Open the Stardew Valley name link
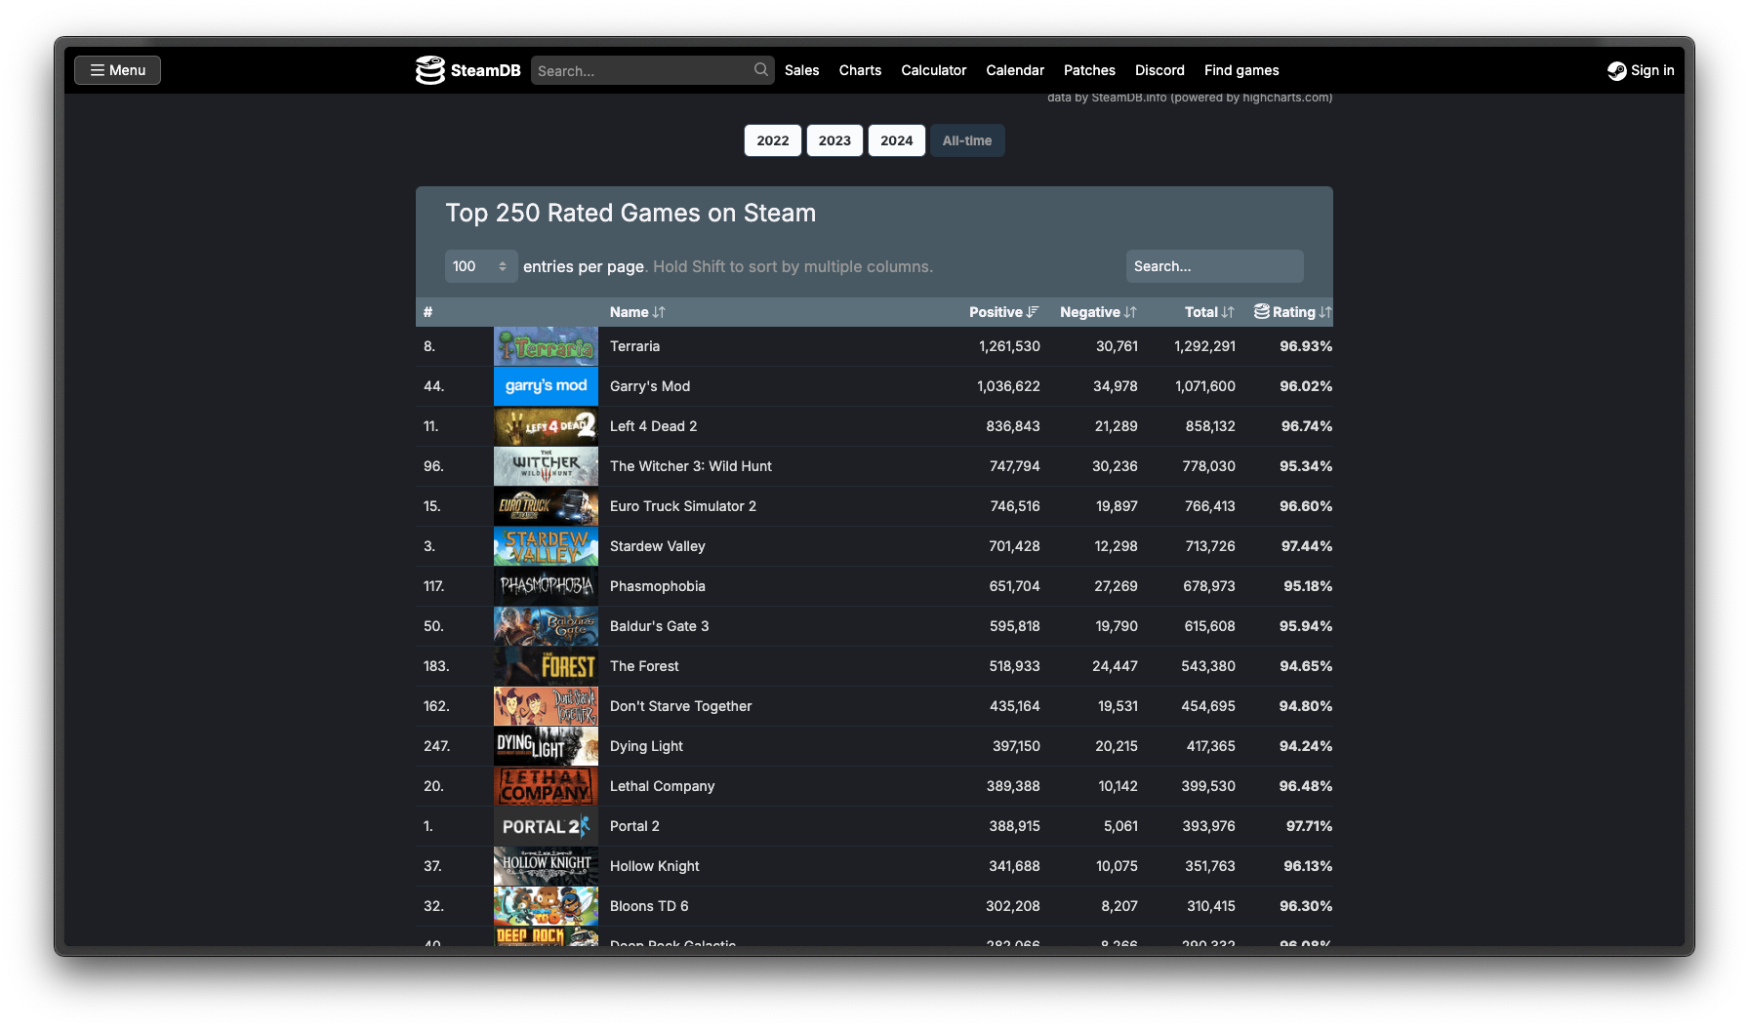Image resolution: width=1749 pixels, height=1028 pixels. (x=657, y=546)
